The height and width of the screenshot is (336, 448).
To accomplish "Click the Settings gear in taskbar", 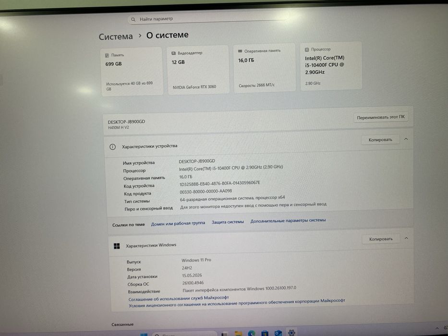I will tap(291, 333).
